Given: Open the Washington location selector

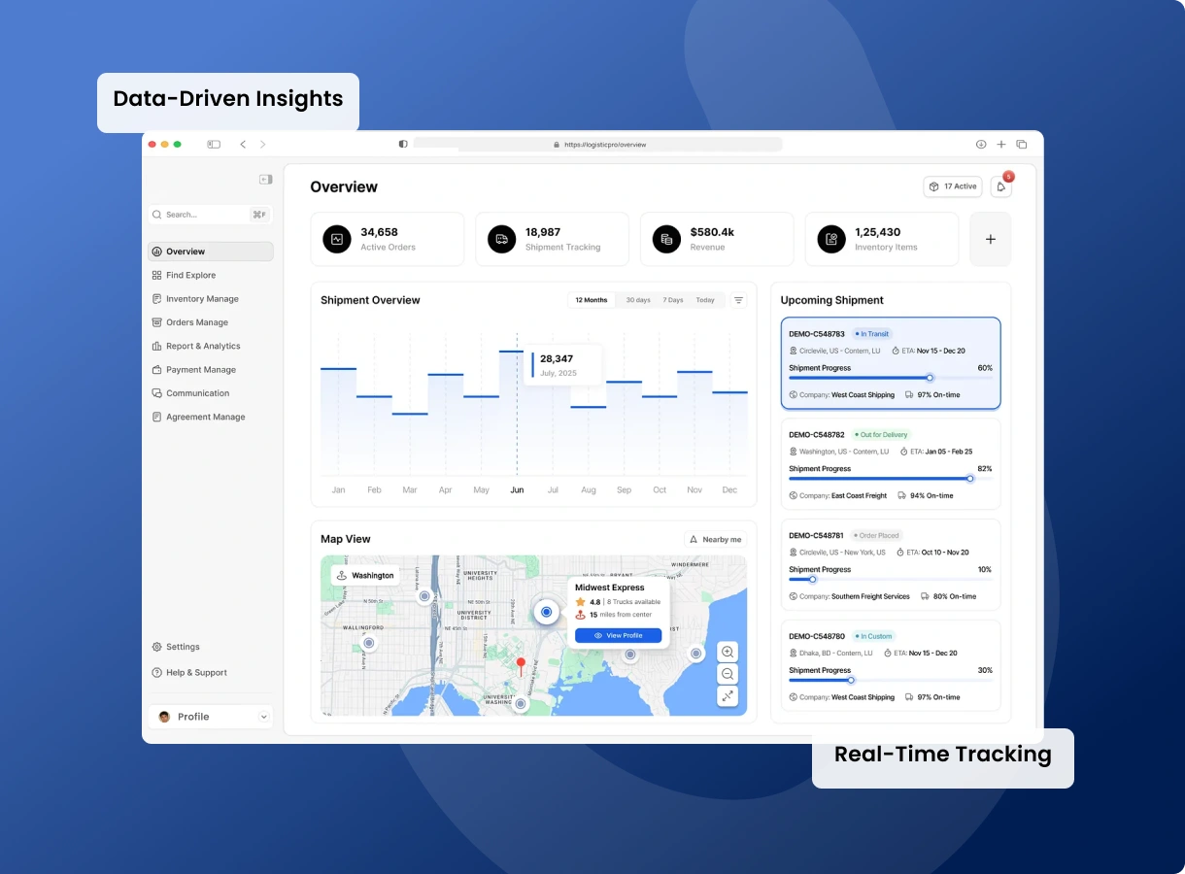Looking at the screenshot, I should click(365, 575).
